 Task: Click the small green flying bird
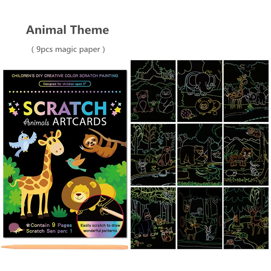click(x=76, y=163)
